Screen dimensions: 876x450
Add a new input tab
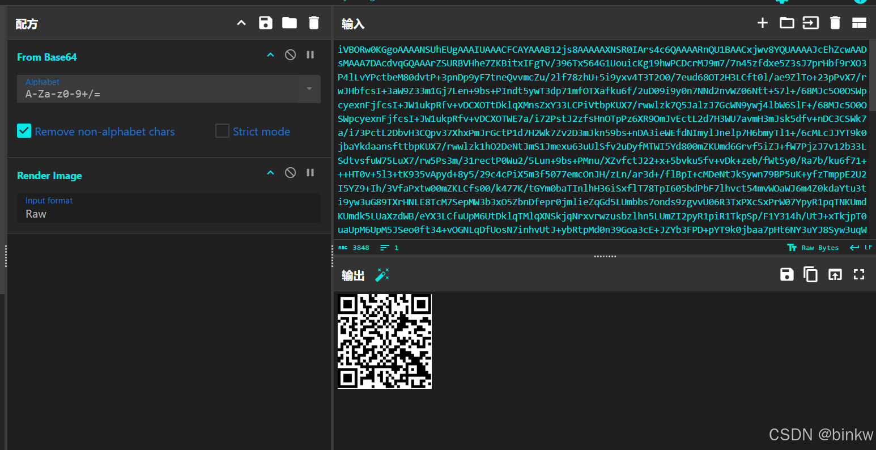(763, 23)
